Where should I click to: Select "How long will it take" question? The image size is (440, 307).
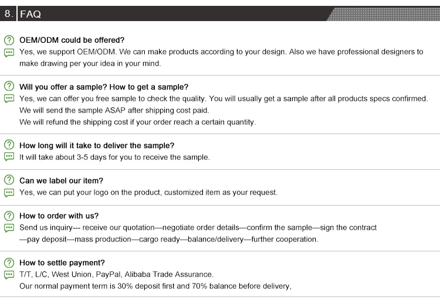[97, 145]
